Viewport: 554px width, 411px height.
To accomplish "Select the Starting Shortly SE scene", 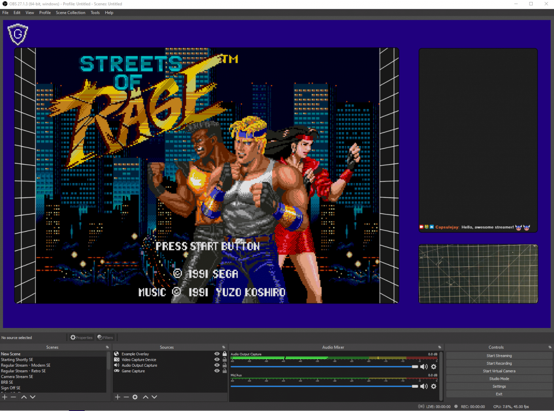I will pyautogui.click(x=53, y=360).
